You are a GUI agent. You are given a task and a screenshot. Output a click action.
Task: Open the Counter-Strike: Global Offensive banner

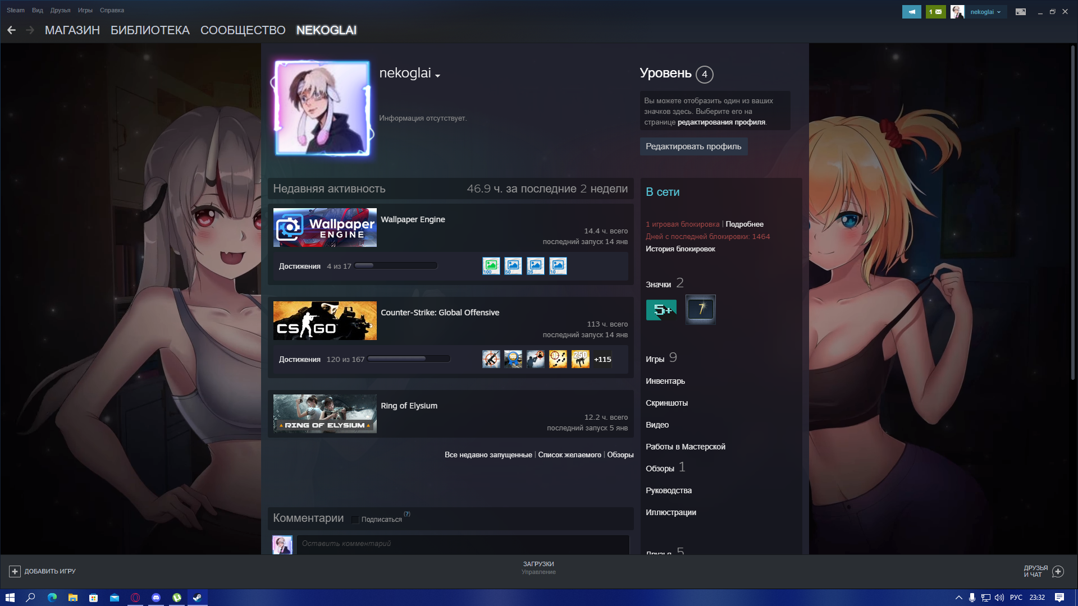(325, 320)
